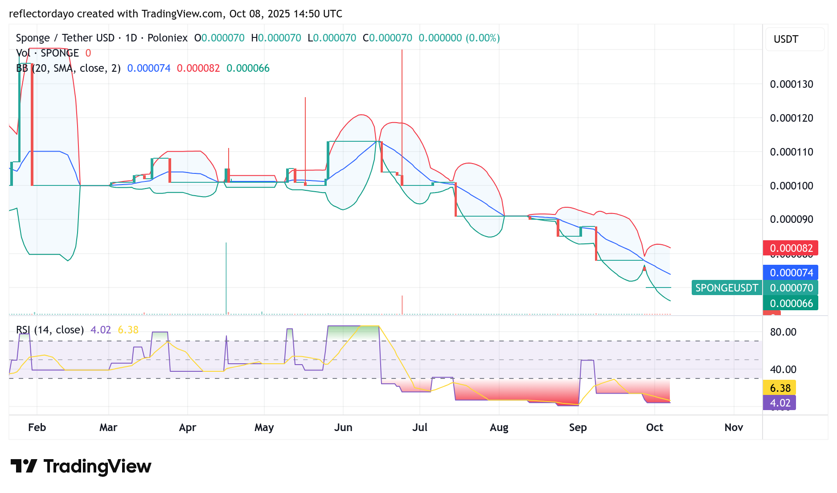This screenshot has width=837, height=493.
Task: Click the purple RSI value 4.02 in legend
Action: click(x=101, y=330)
